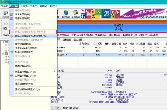Open 查看S.M.A.R.T.信息(S) entry
The width and height of the screenshot is (167, 110).
coord(33,48)
